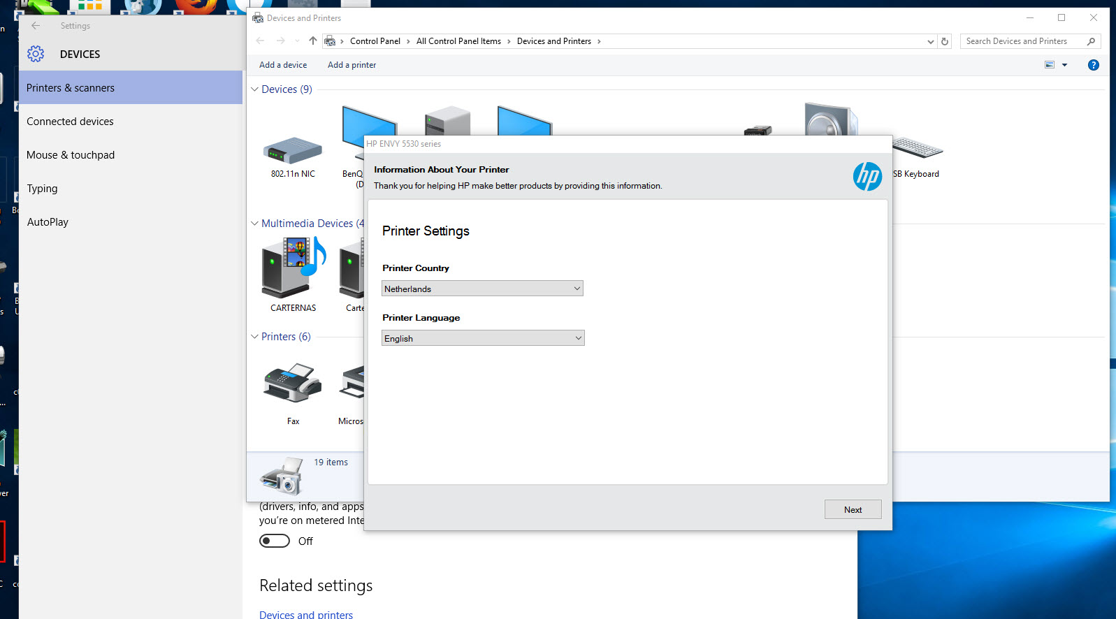Collapse the Devices (9) group
The width and height of the screenshot is (1116, 619).
[254, 89]
